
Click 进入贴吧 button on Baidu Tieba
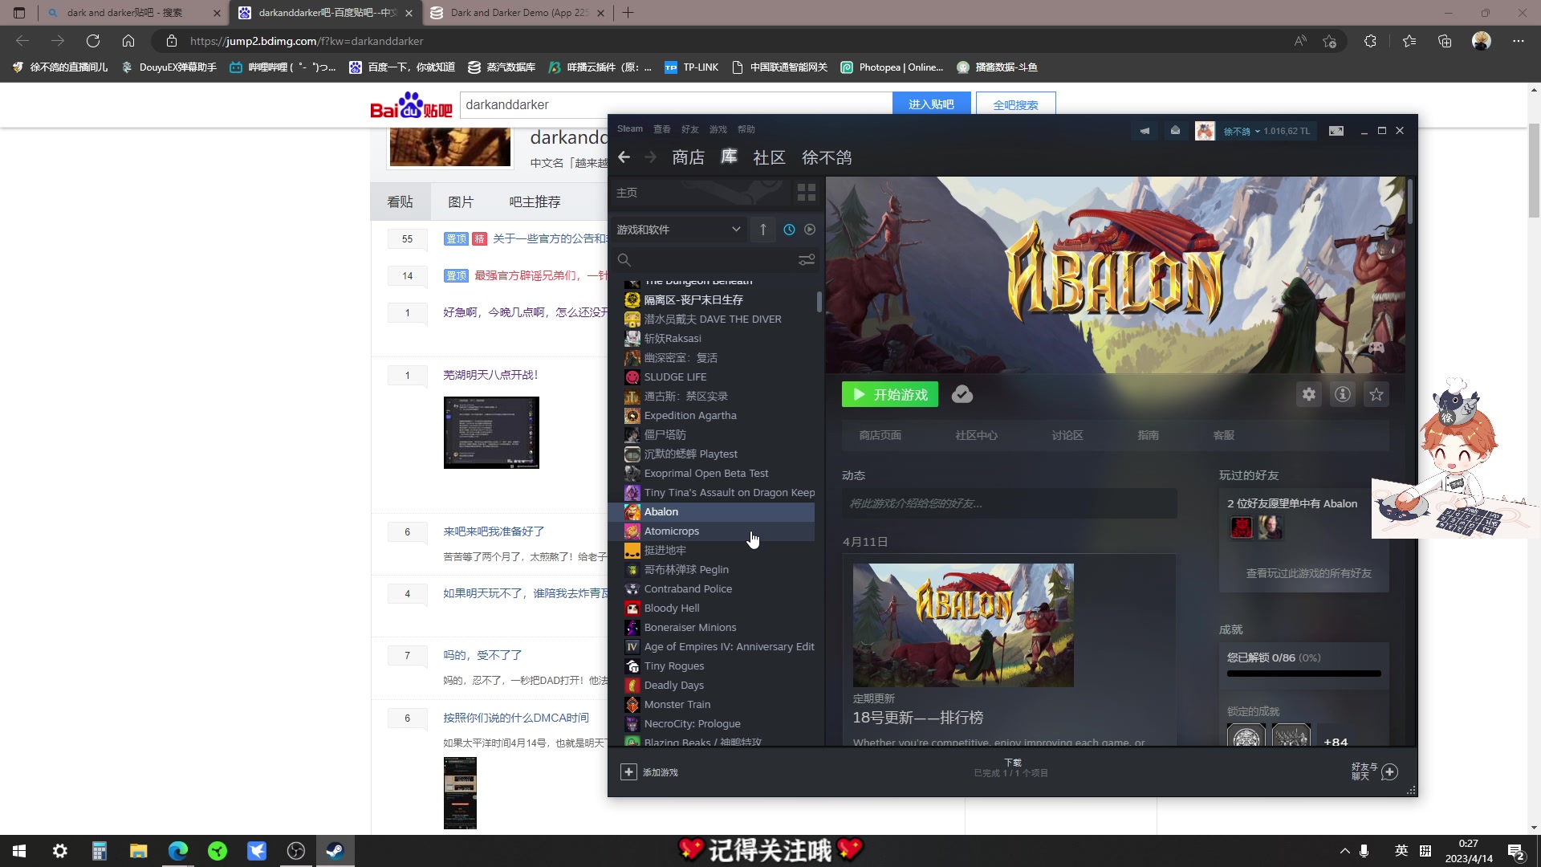point(931,104)
